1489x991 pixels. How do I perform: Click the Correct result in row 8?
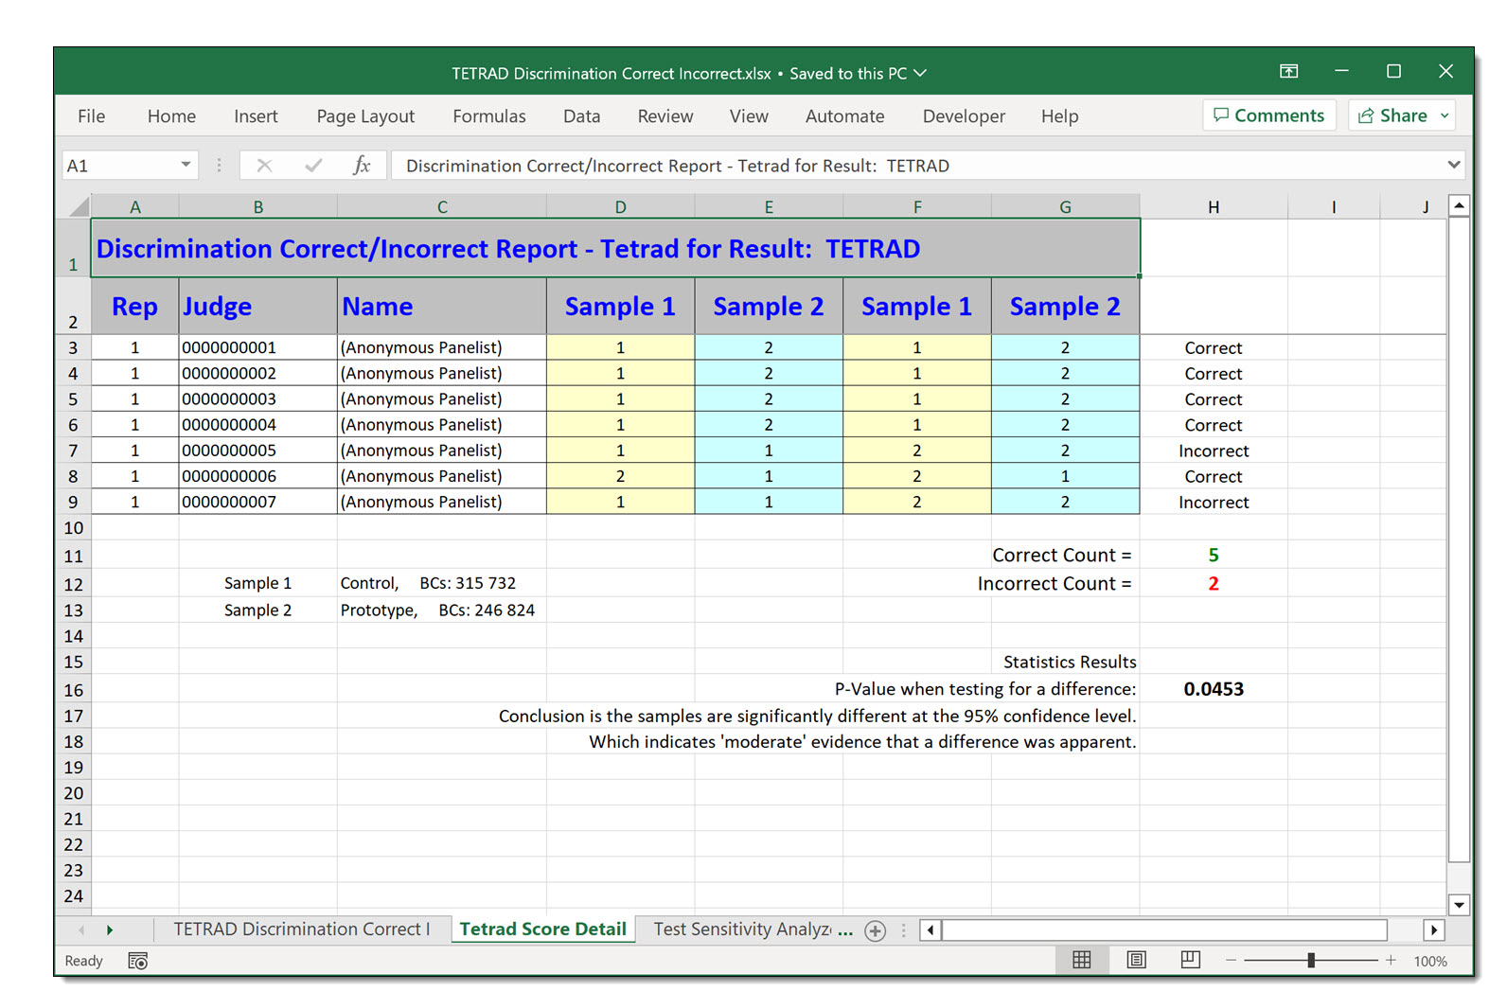click(1214, 476)
